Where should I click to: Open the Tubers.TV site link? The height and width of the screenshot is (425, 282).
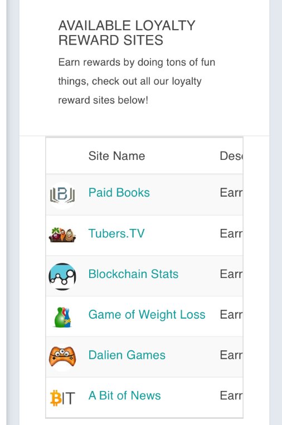[x=116, y=233]
